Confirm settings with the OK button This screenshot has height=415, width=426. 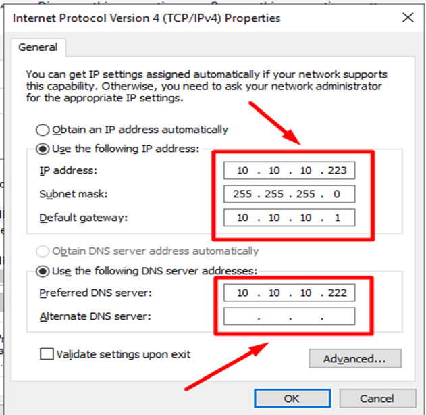point(292,398)
